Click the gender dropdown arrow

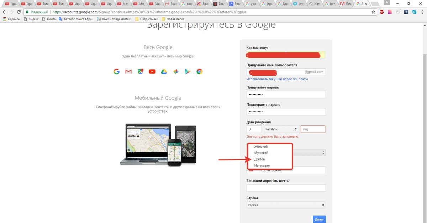tap(323, 153)
